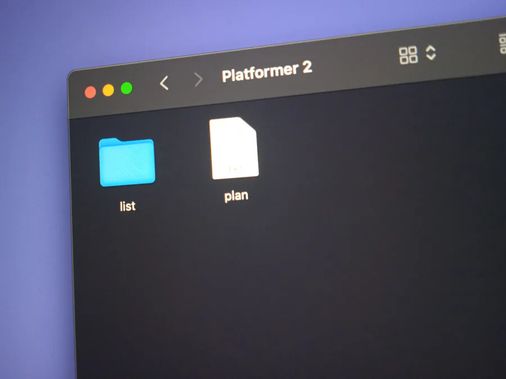Viewport: 506px width, 379px height.
Task: Open the list folder icon
Action: tap(127, 162)
